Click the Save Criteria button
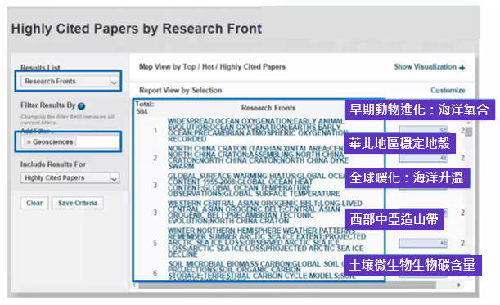Viewport: 500px width, 305px height. pyautogui.click(x=78, y=203)
